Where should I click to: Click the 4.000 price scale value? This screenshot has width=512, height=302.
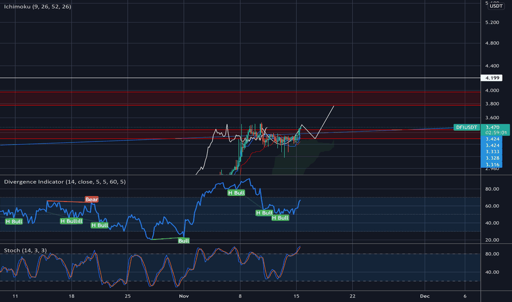click(492, 91)
